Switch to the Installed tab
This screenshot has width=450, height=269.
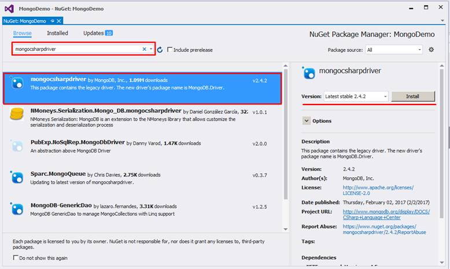[x=57, y=33]
